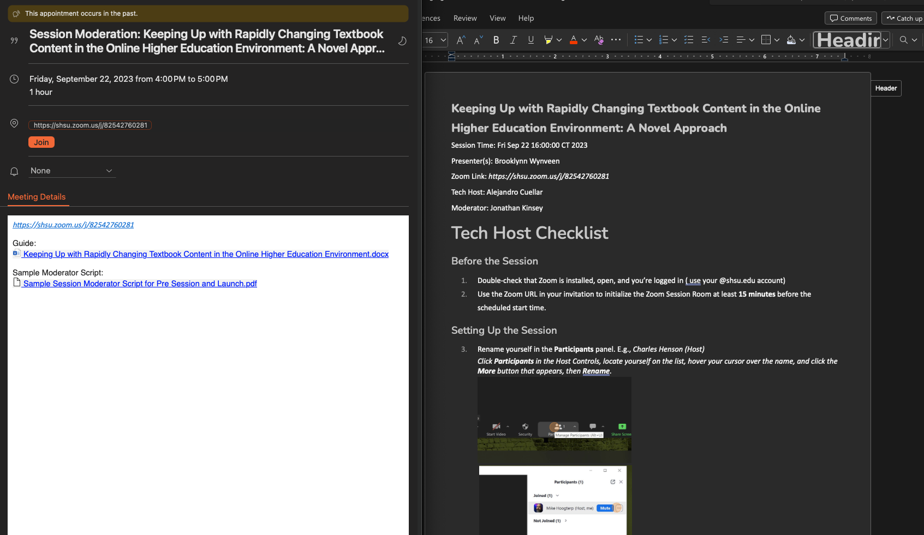Viewport: 924px width, 535px height.
Task: Open the Review menu
Action: [x=465, y=18]
